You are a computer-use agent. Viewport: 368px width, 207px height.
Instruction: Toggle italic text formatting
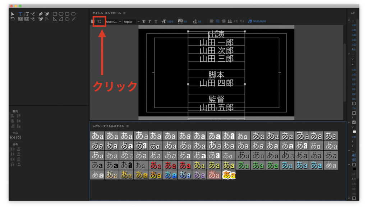pos(150,21)
